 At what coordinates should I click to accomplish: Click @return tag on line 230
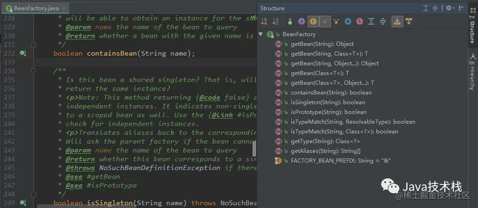[80, 36]
